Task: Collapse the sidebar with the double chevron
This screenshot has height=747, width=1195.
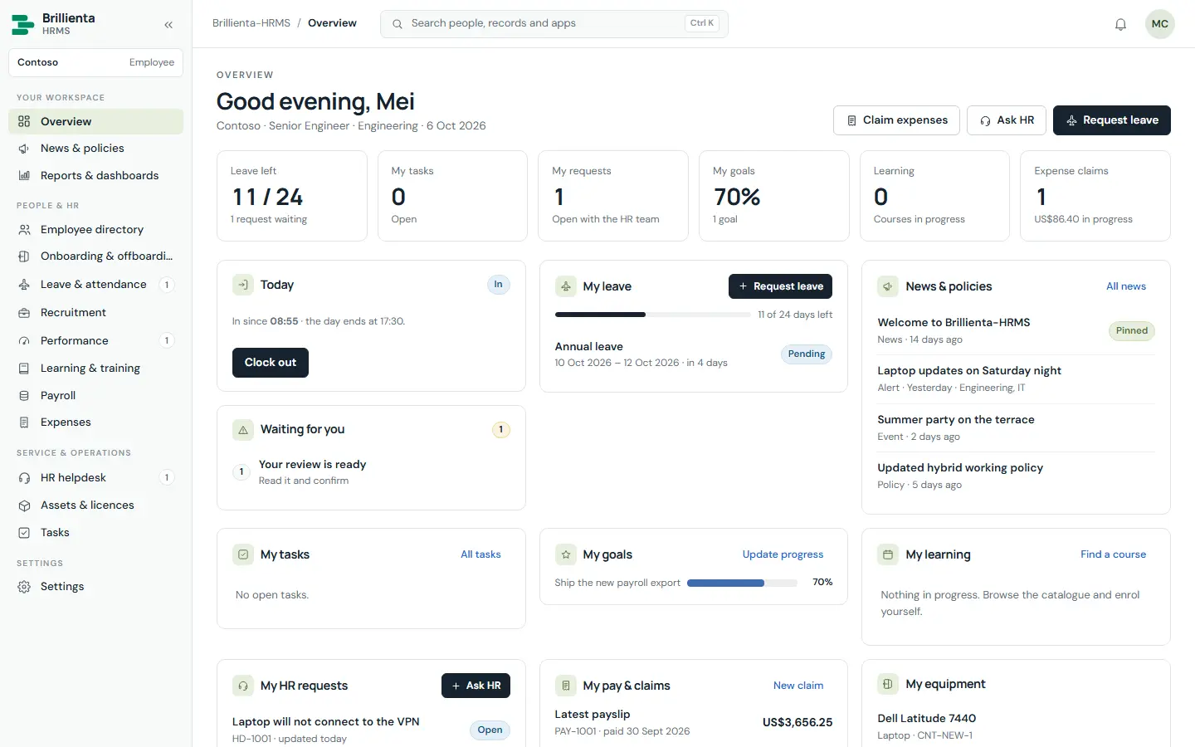Action: point(168,25)
